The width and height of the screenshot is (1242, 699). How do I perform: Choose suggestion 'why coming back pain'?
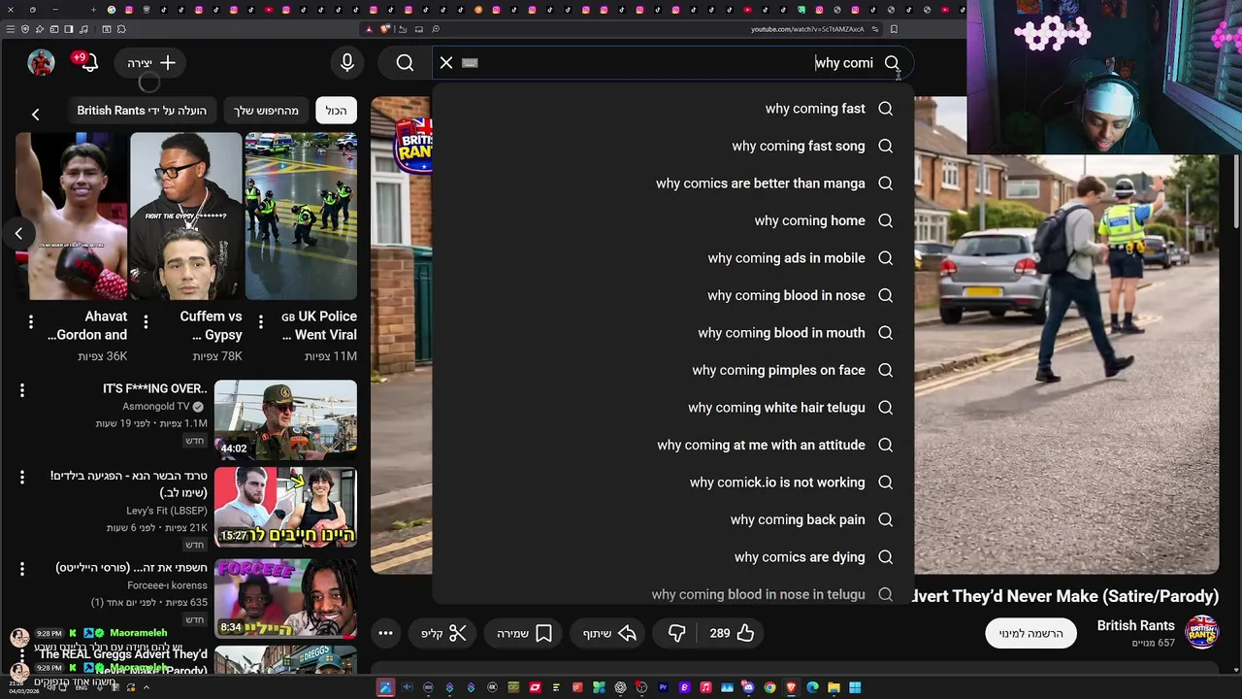click(672, 519)
